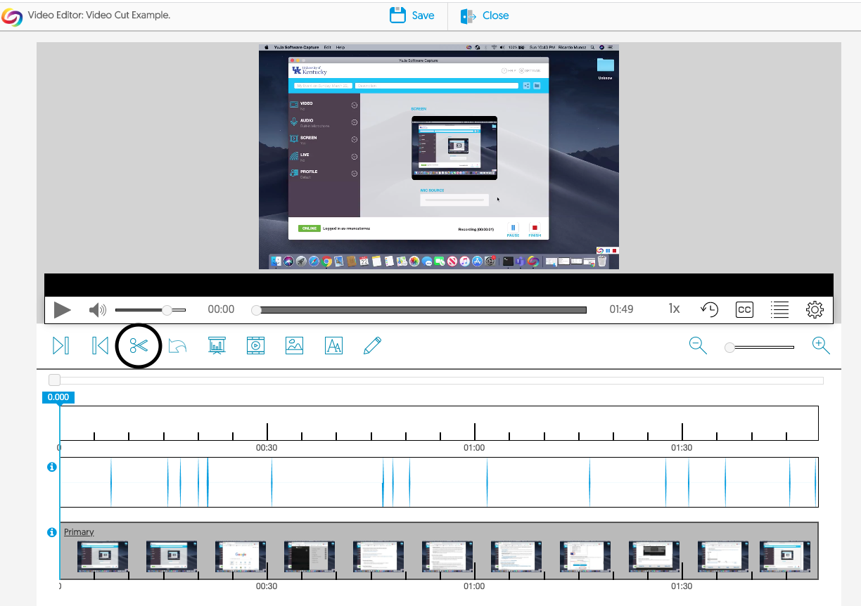
Task: Click the 00:30 ruler mark
Action: coord(267,447)
